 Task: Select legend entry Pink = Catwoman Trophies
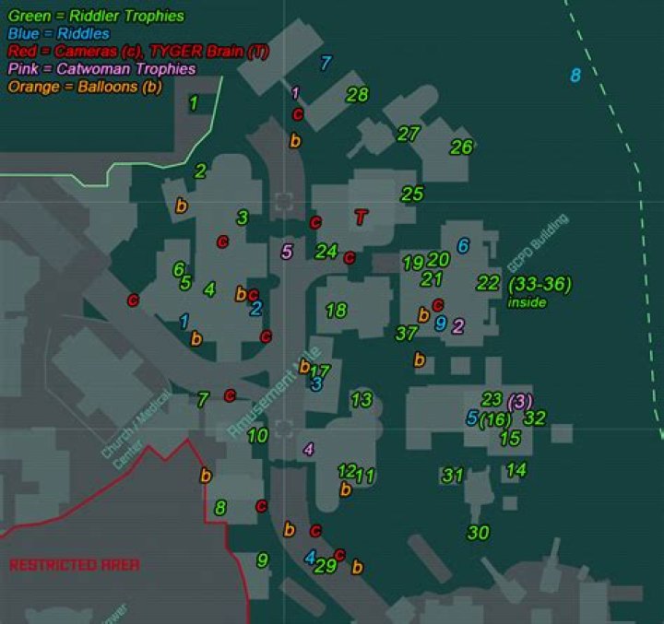coord(101,68)
